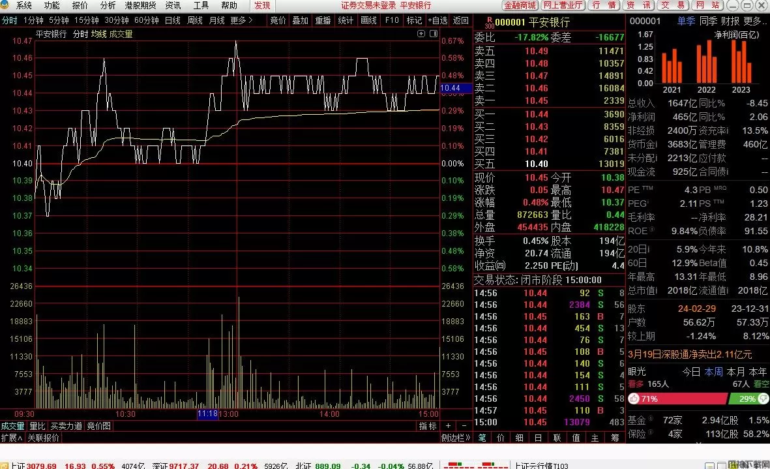
Task: Open the 统计 statistics tool
Action: 346,20
